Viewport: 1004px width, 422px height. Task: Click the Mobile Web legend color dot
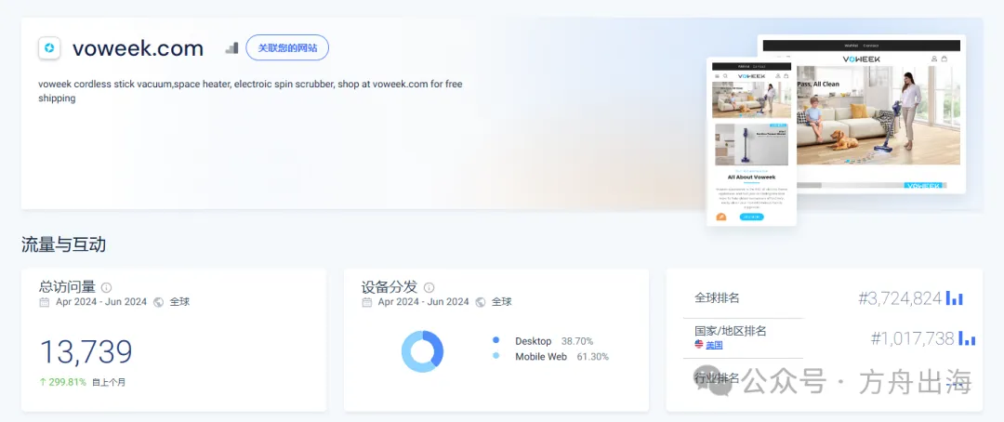tap(496, 356)
